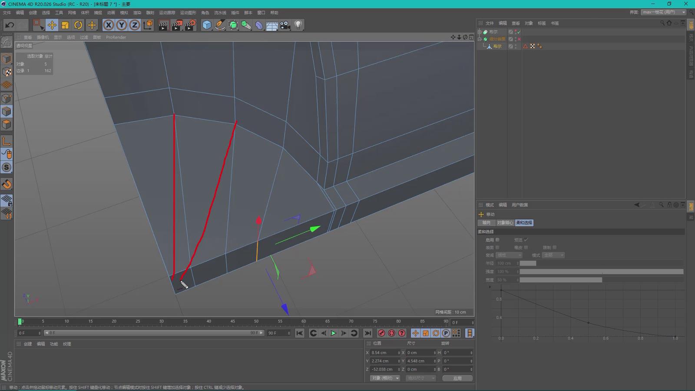Switch to Points mode in left palette
Screen dimensions: 695x391
(x=7, y=99)
